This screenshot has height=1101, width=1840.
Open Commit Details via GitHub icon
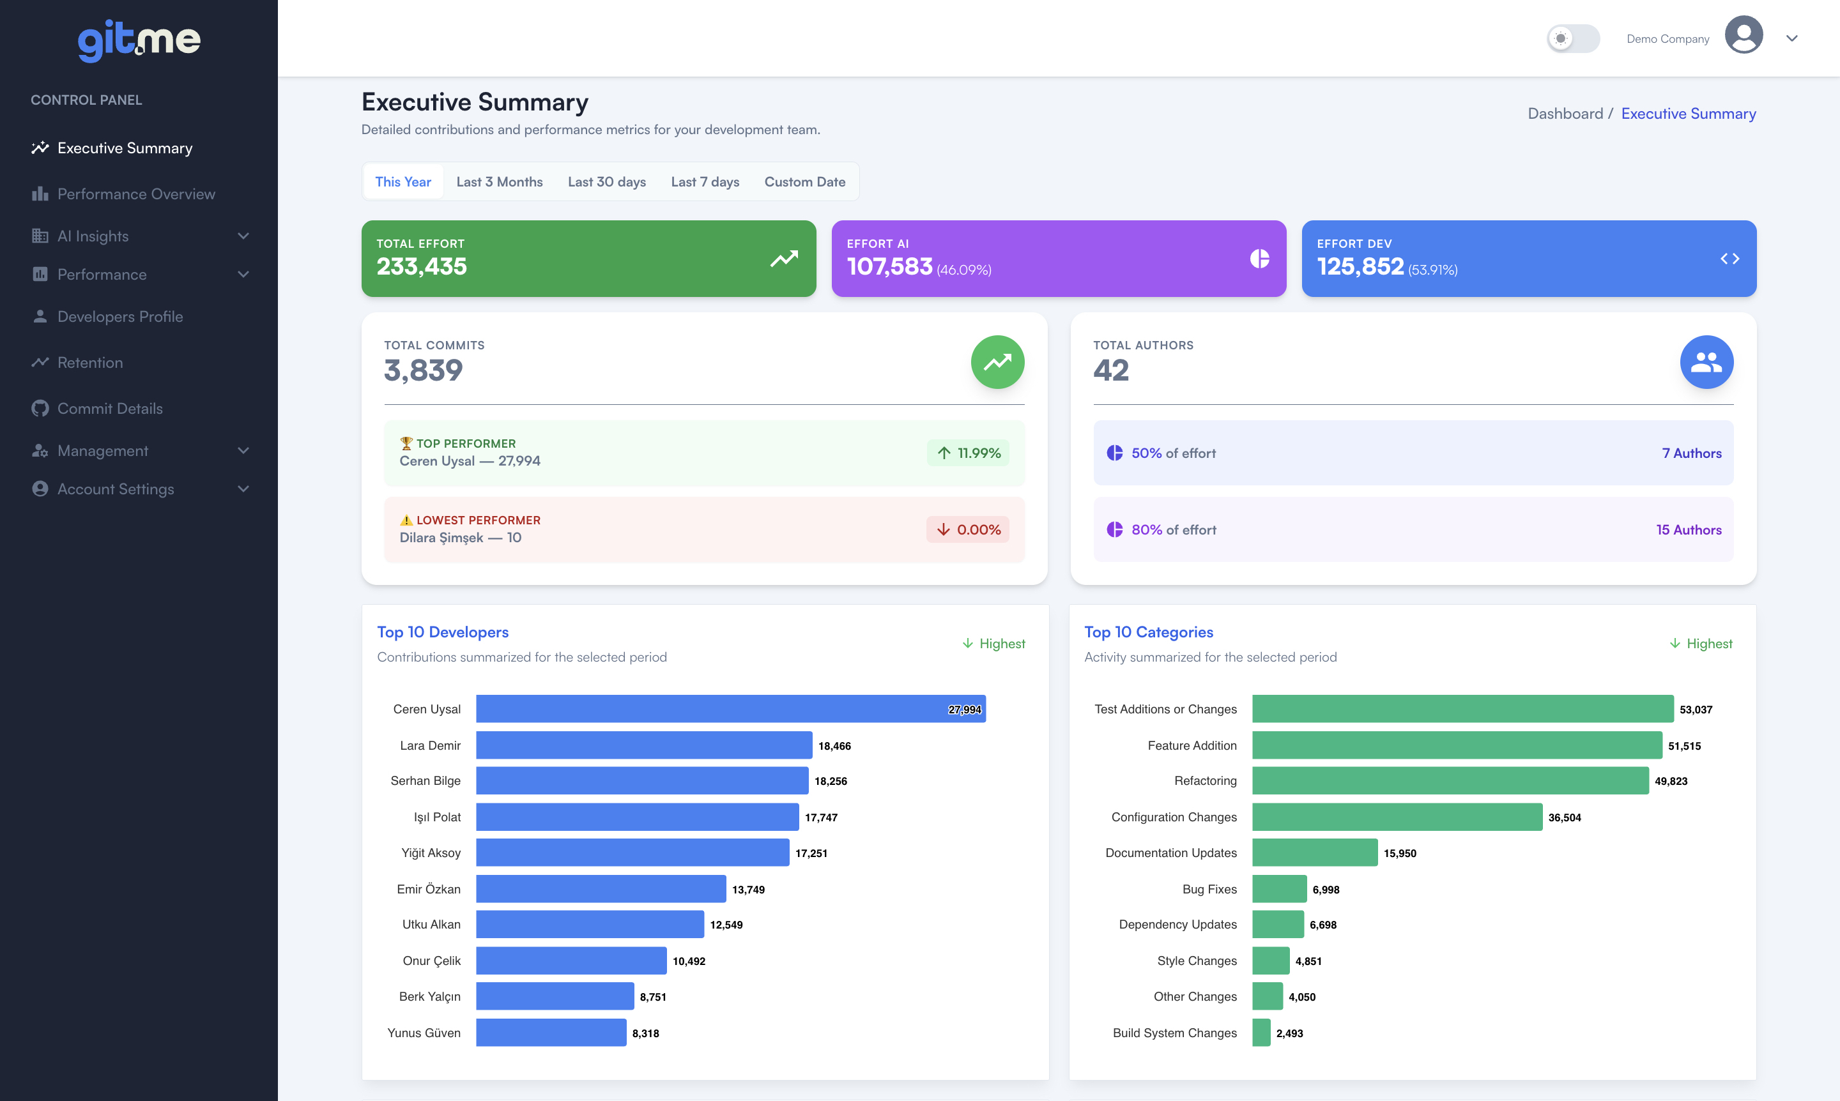tap(40, 409)
